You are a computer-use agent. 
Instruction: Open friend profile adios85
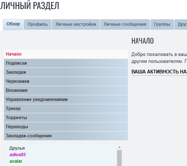click(x=18, y=155)
